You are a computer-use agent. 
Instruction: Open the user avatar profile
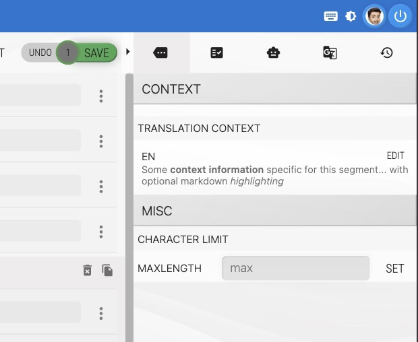click(374, 16)
